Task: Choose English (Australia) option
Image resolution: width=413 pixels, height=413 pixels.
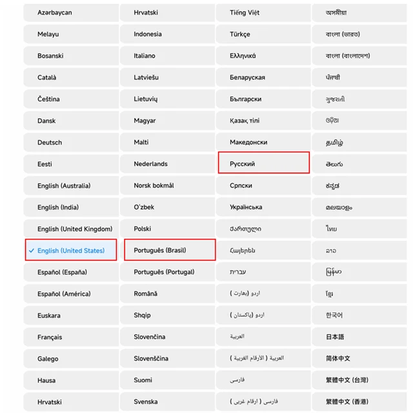Action: click(x=71, y=186)
